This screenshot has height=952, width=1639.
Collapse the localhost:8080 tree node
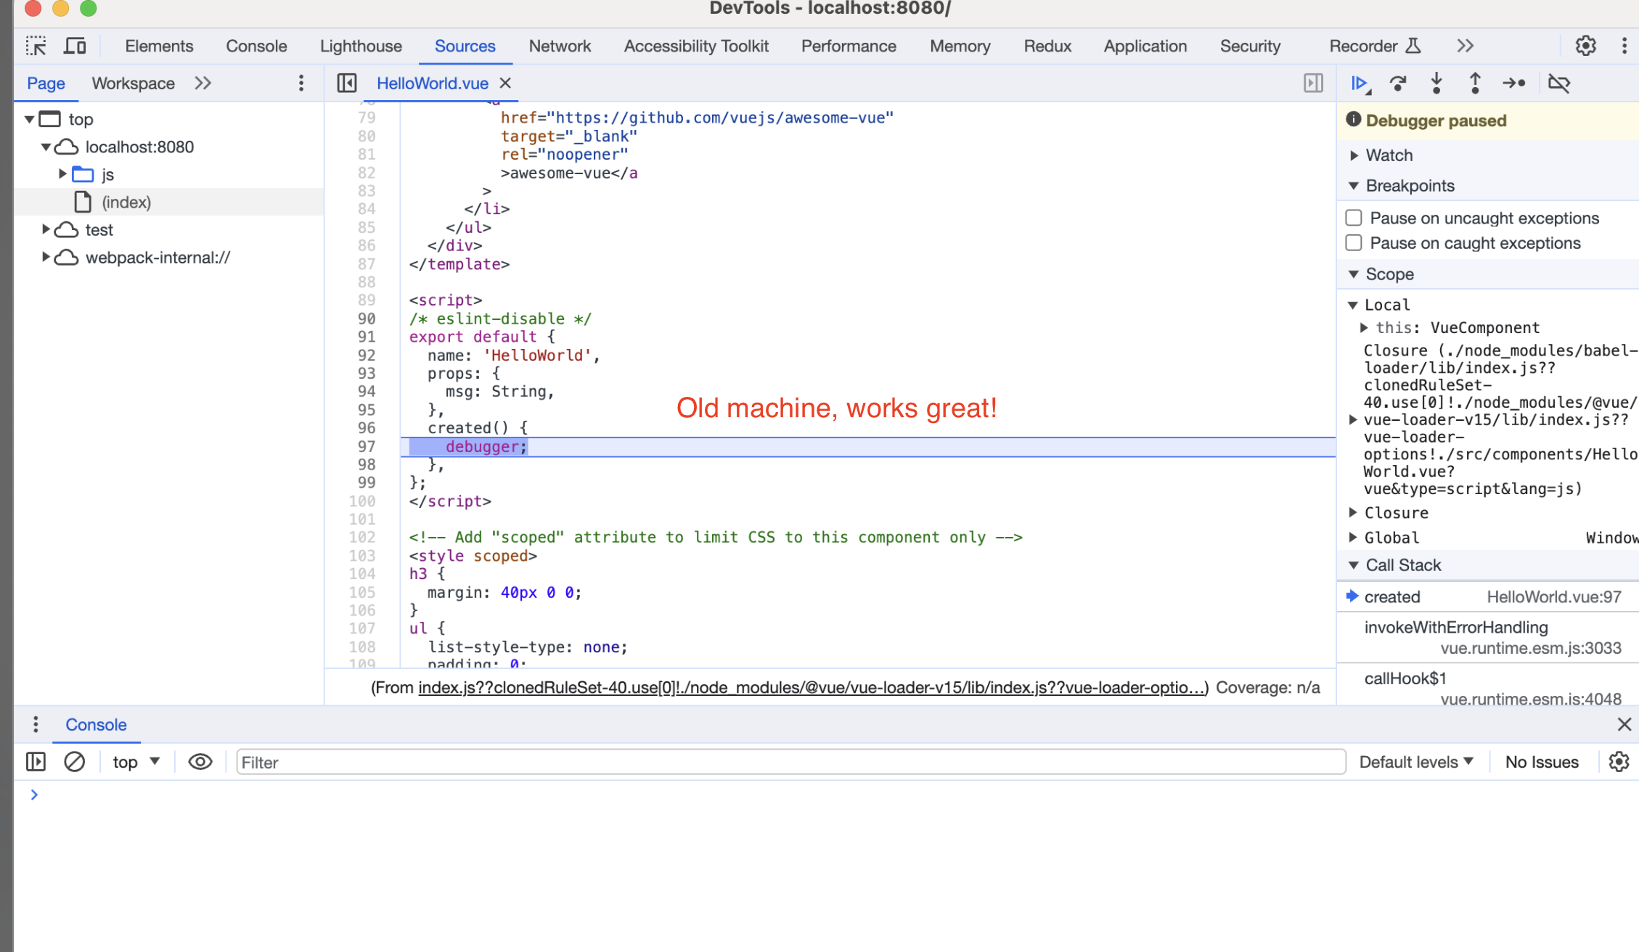point(46,147)
